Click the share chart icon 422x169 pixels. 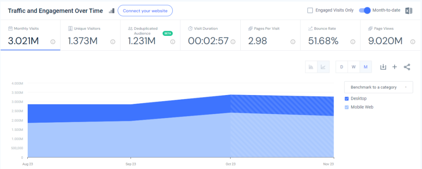pyautogui.click(x=407, y=67)
